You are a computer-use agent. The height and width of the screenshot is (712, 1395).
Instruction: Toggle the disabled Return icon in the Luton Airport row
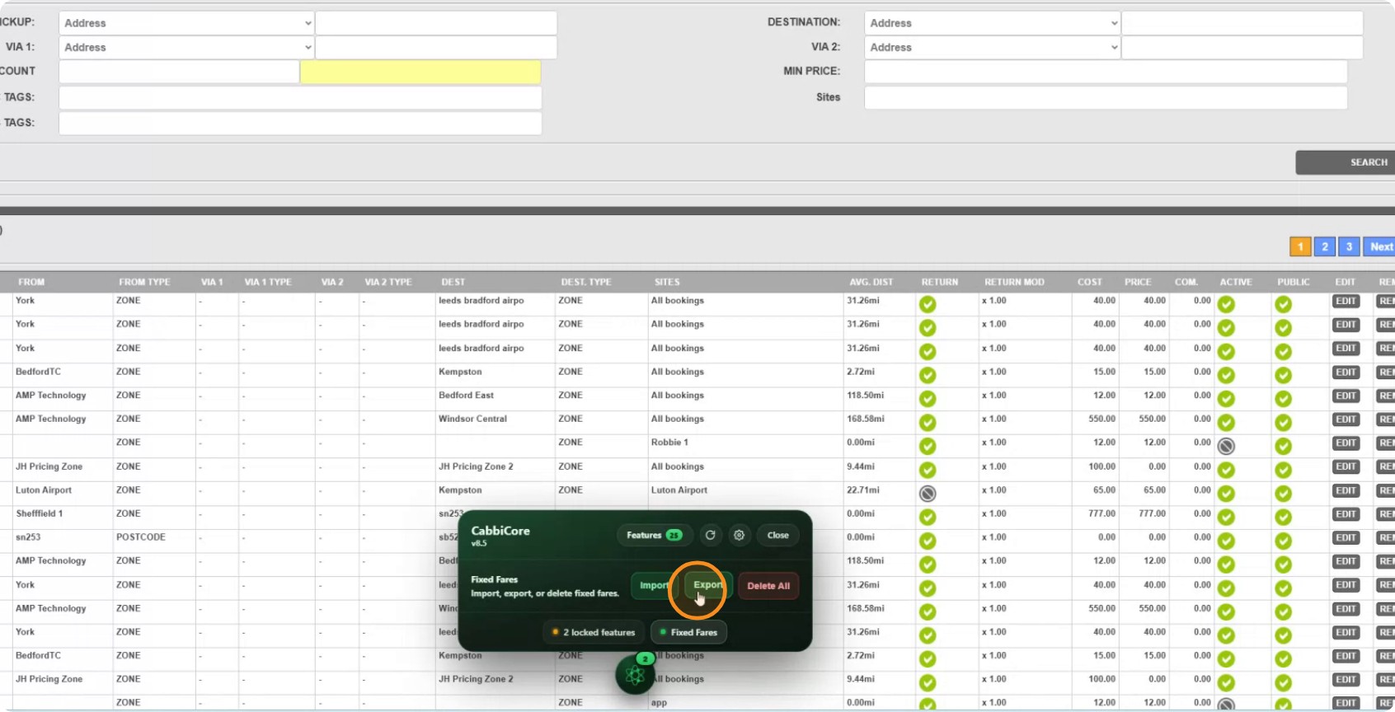point(928,494)
